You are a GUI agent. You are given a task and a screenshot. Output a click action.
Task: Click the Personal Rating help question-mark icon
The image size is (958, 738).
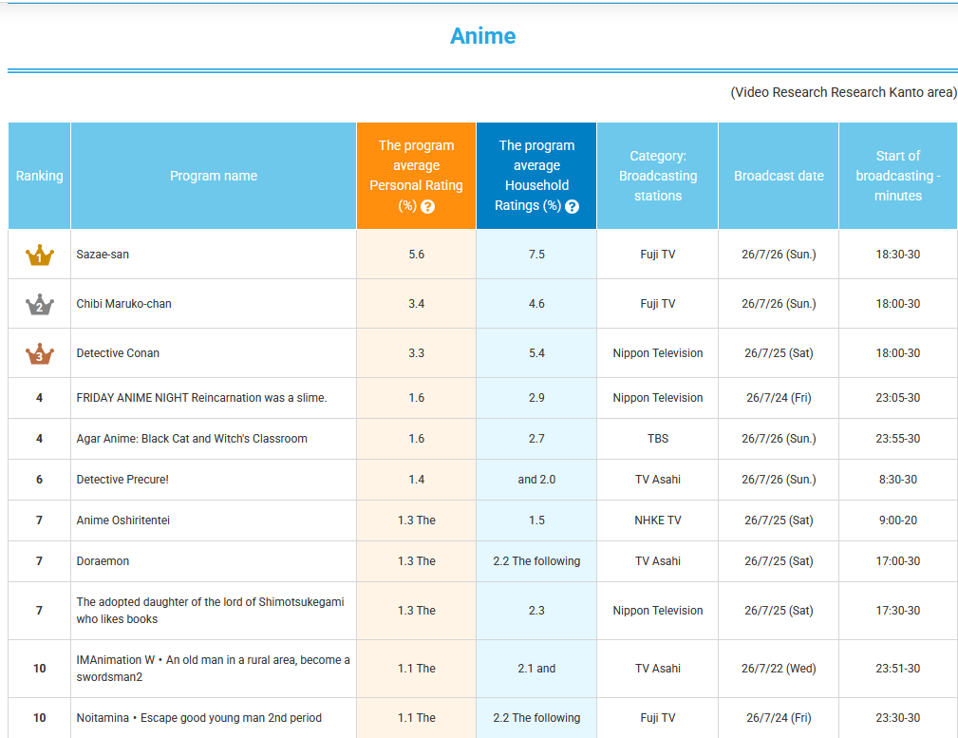(427, 207)
